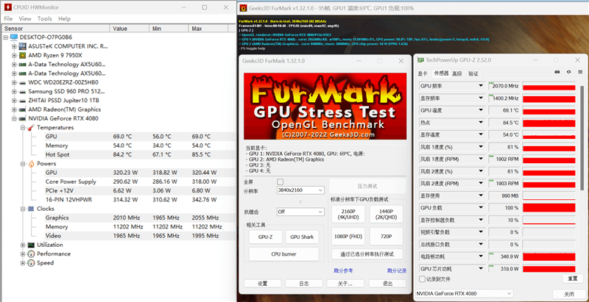Open the View menu in HWMonitor
Image resolution: width=589 pixels, height=302 pixels.
pyautogui.click(x=25, y=18)
